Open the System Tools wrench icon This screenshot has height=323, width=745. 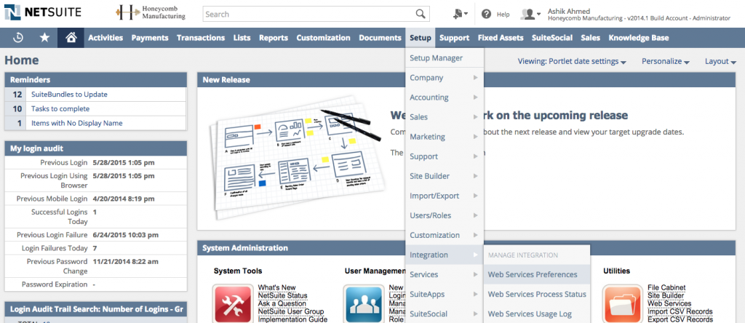pyautogui.click(x=233, y=304)
